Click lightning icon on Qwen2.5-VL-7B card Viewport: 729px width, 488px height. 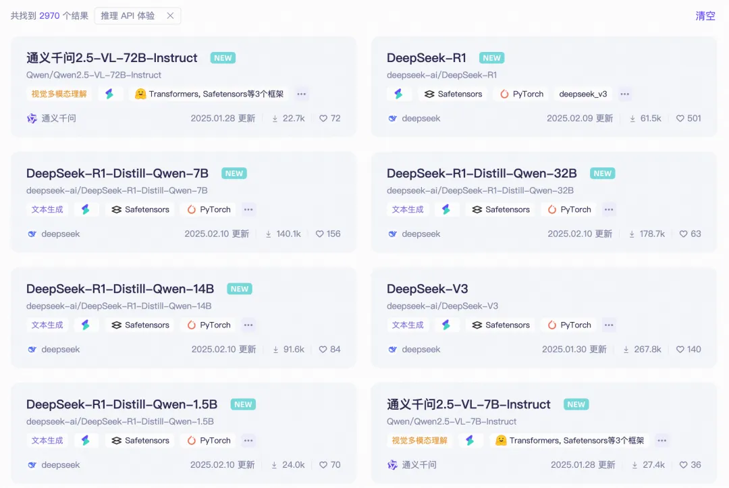click(470, 441)
